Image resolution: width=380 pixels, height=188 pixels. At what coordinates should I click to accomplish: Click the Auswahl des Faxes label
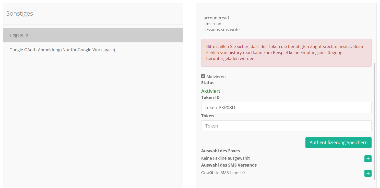tap(220, 151)
